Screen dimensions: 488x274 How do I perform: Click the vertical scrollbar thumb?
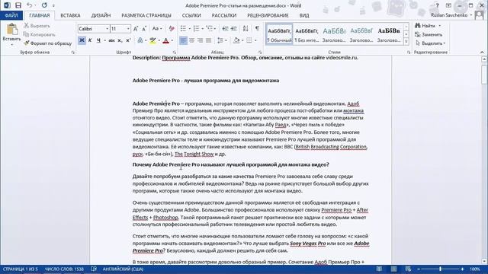coord(484,75)
